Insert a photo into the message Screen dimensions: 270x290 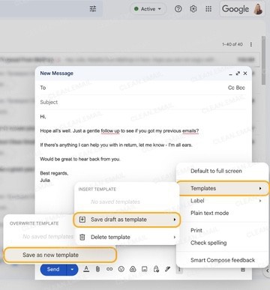(x=145, y=269)
